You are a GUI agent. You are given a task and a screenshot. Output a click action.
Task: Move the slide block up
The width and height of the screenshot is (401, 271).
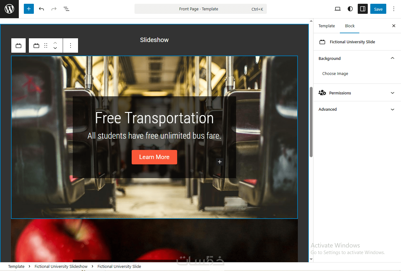[x=55, y=43]
